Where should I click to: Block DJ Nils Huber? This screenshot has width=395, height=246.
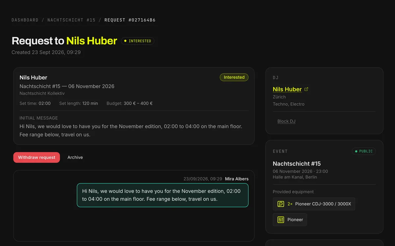[286, 121]
